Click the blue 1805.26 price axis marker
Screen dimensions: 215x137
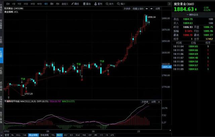point(167,67)
